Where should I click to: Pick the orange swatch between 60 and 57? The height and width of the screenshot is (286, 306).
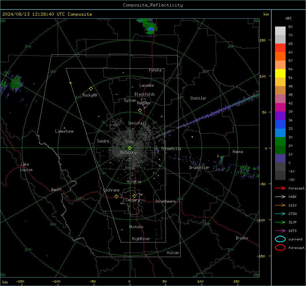(280, 56)
